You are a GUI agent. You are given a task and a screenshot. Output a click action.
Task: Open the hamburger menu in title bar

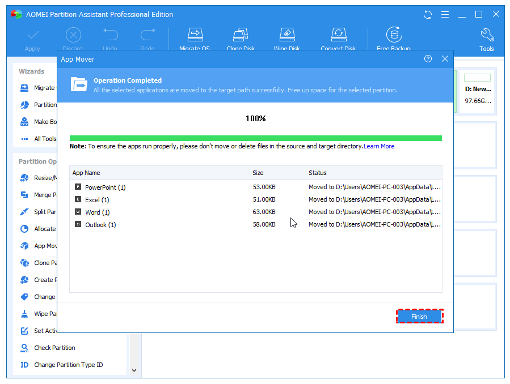tap(445, 15)
